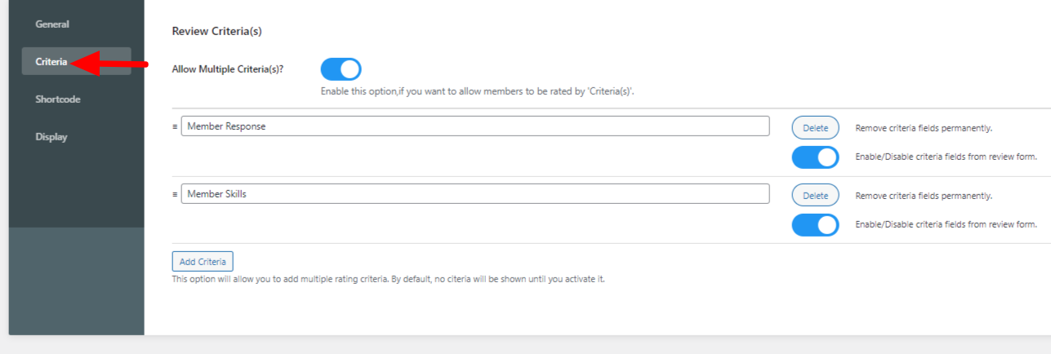Select the Criteria tab in sidebar

pos(76,61)
